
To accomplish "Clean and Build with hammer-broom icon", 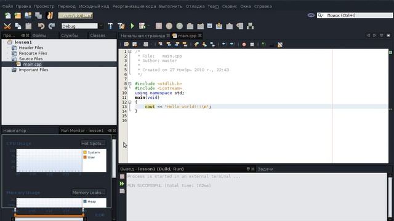I will (121, 26).
